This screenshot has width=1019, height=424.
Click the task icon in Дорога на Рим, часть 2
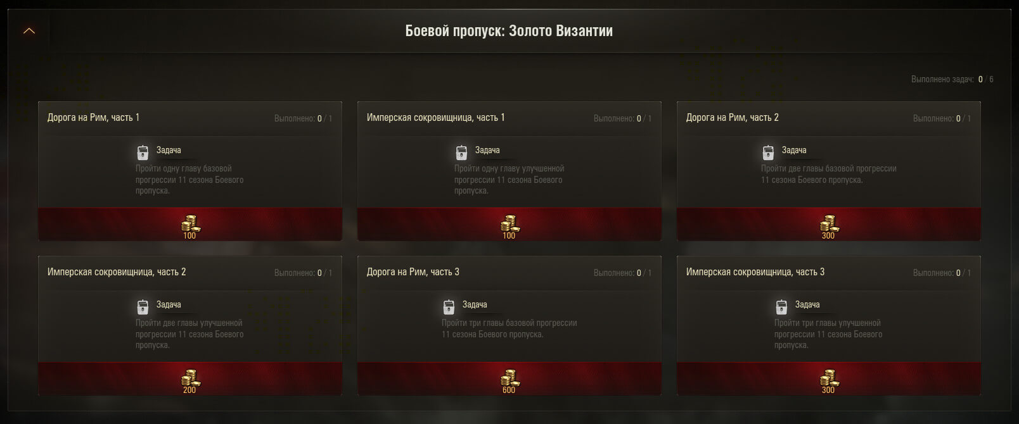768,152
